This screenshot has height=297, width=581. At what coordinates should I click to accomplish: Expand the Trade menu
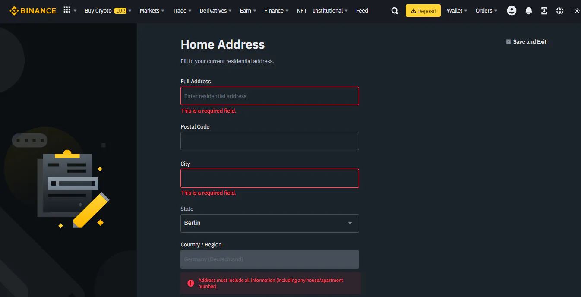(x=182, y=11)
